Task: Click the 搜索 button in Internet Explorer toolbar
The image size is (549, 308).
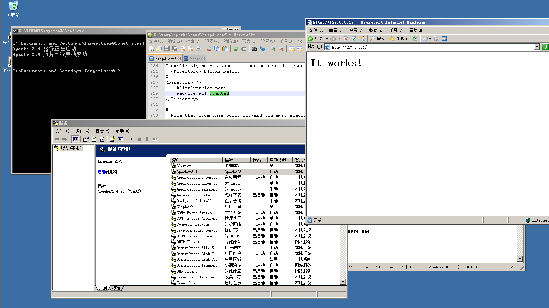Action: click(377, 39)
